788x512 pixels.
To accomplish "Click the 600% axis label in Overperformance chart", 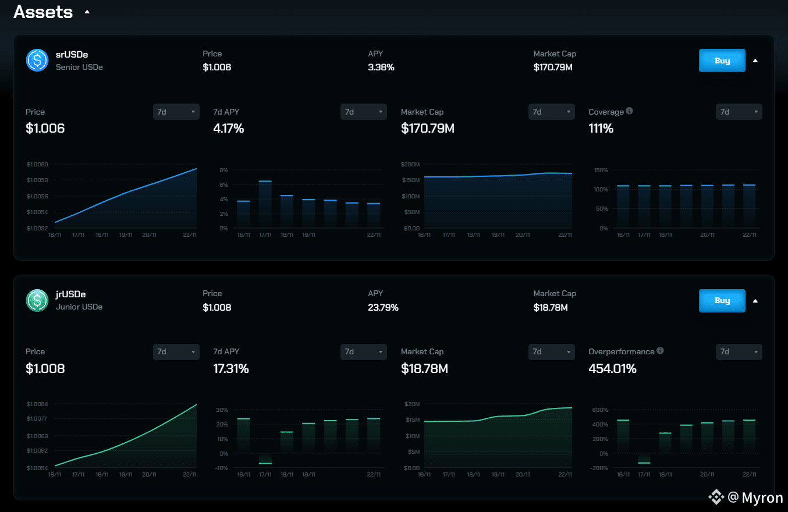I will click(x=601, y=410).
